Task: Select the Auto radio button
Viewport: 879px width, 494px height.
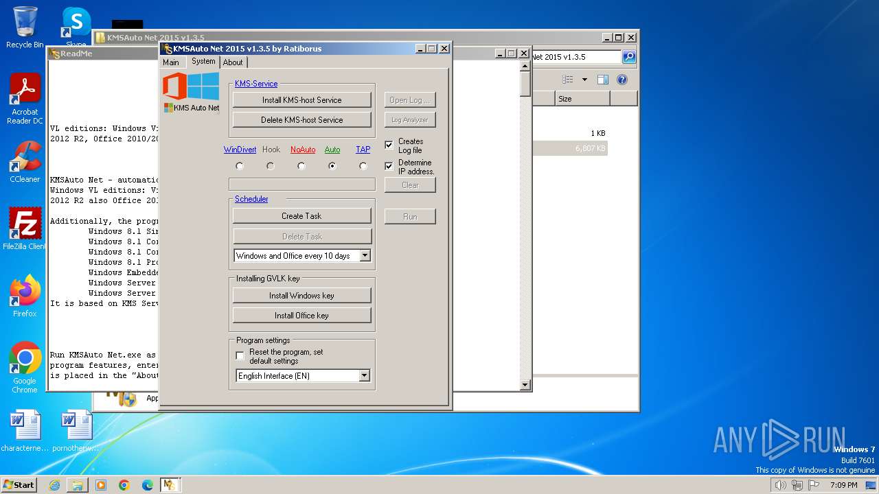Action: [332, 166]
